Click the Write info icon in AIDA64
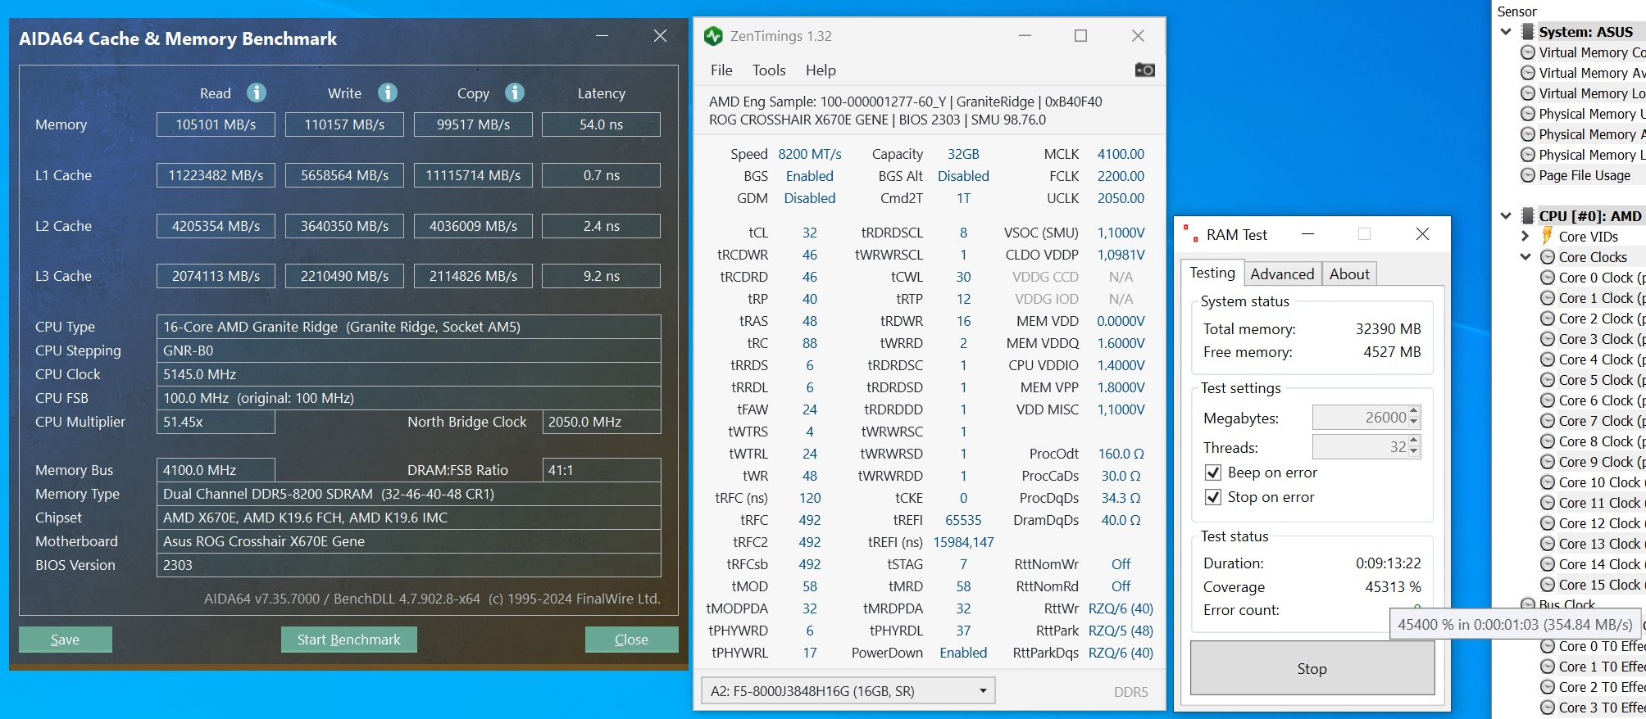This screenshot has width=1646, height=719. click(x=388, y=93)
